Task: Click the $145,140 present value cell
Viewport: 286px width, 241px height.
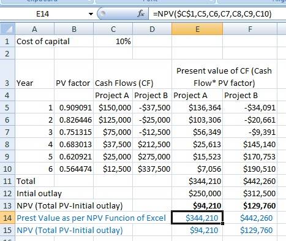Action: pyautogui.click(x=250, y=144)
